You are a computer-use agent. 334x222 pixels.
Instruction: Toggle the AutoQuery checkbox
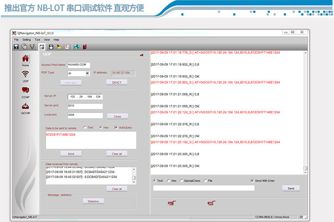coord(116,127)
